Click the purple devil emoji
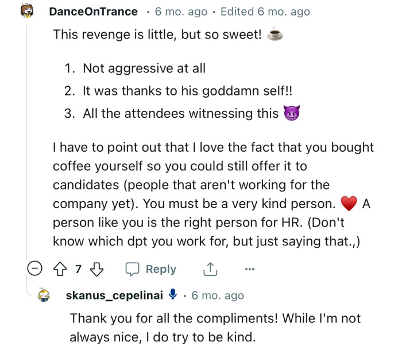 tap(292, 113)
